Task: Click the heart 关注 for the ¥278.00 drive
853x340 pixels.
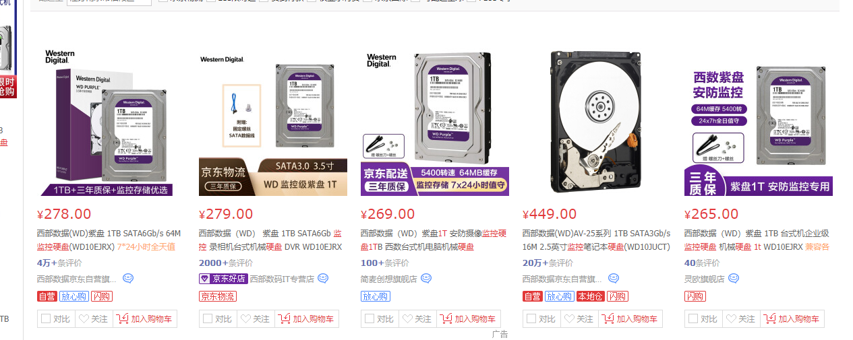Action: point(93,319)
